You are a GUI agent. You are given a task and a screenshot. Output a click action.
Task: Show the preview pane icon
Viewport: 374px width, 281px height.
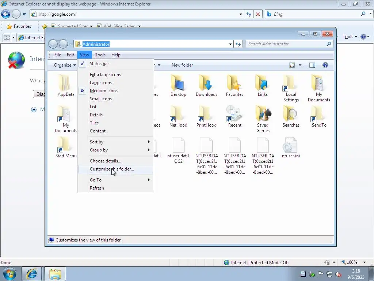[x=312, y=65]
